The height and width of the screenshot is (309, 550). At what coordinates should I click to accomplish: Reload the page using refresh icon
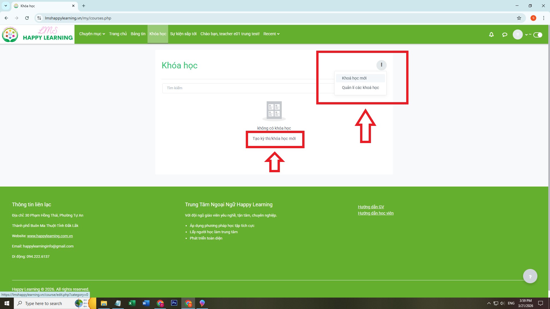coord(27,18)
